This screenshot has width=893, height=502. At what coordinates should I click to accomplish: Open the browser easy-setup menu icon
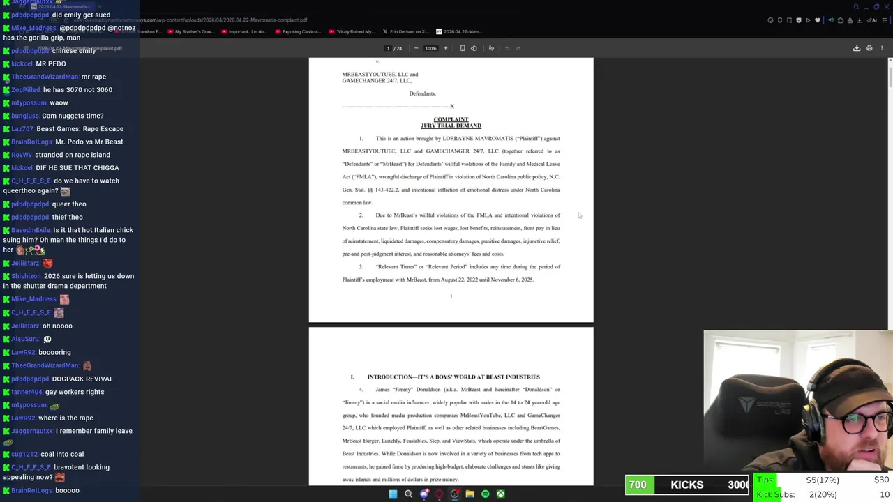coord(885,20)
